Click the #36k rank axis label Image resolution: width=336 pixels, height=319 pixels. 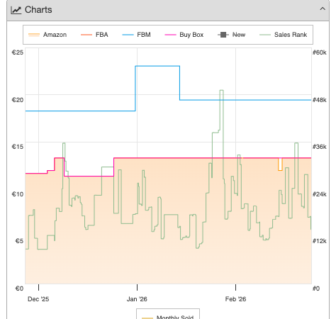click(320, 147)
